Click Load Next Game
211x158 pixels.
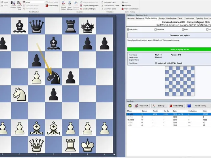pos(109,9)
